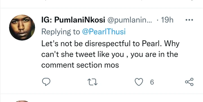Open the partially visible avatar of the next reply
This screenshot has width=203, height=102.
pyautogui.click(x=22, y=101)
